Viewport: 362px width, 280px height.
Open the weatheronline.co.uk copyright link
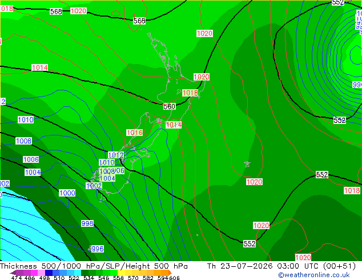point(314,275)
